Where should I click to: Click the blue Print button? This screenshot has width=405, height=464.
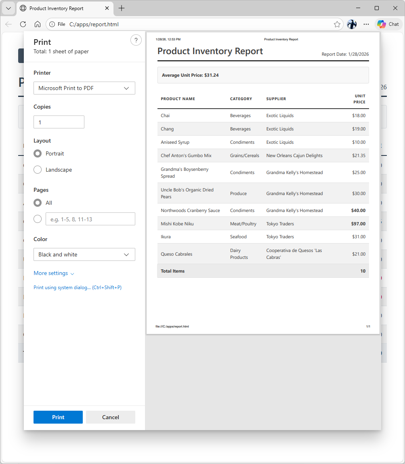pos(58,417)
